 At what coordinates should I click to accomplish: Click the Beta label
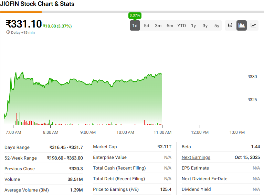[x=186, y=147]
